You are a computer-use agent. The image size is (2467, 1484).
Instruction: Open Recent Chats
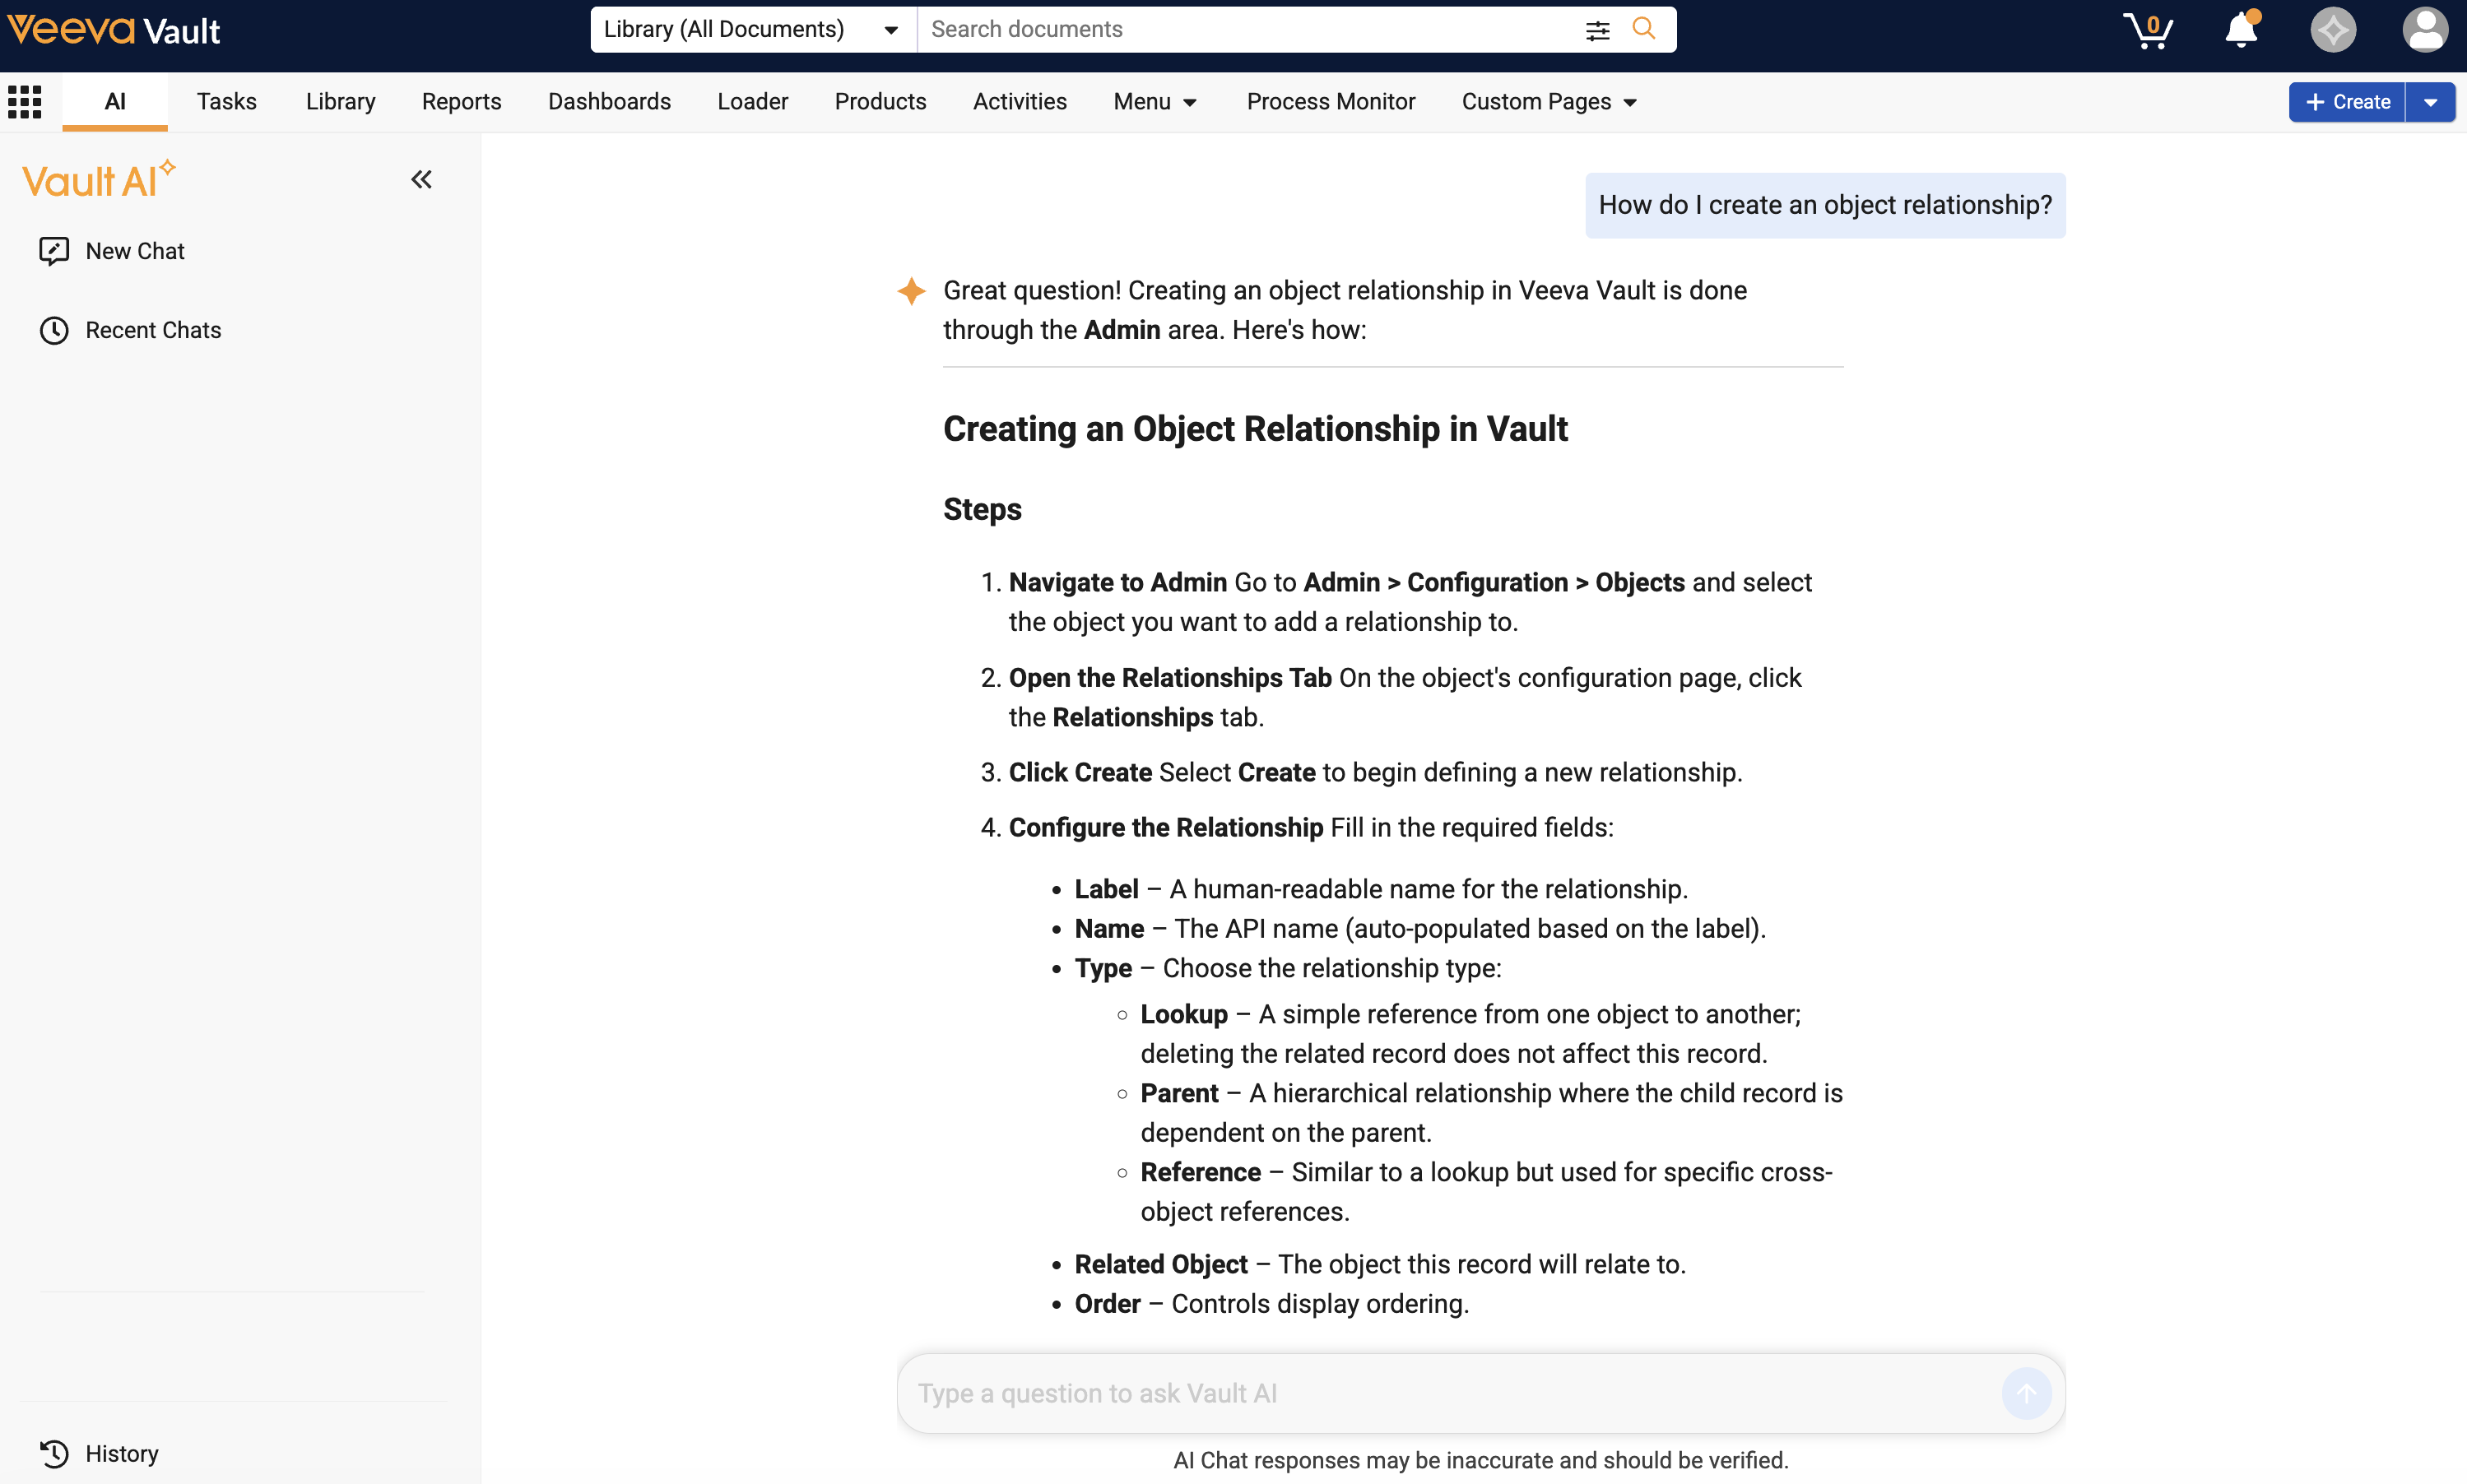click(153, 330)
